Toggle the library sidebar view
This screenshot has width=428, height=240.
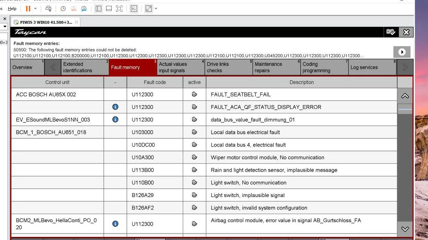(x=99, y=9)
